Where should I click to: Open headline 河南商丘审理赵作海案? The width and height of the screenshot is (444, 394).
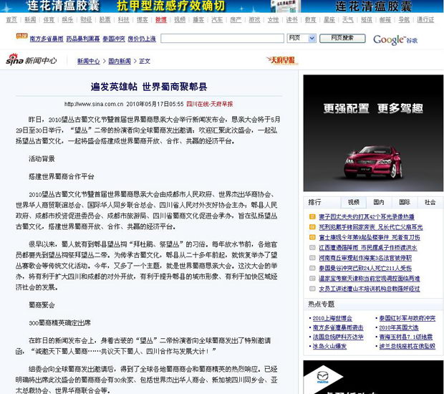pos(365,258)
